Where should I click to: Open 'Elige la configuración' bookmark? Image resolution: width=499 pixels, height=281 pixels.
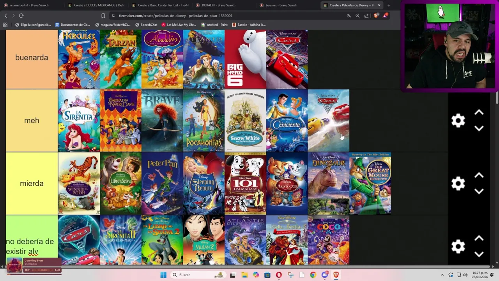[x=33, y=25]
